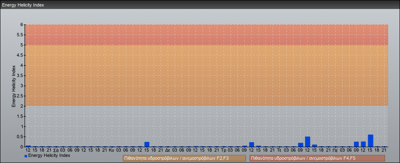Click the bar at Τε 09
Screen dimensions: 400x163
click(x=301, y=145)
